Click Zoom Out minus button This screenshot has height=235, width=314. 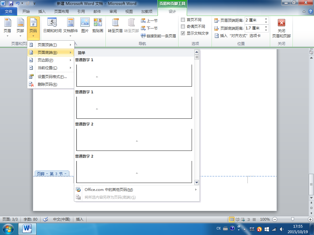275,219
